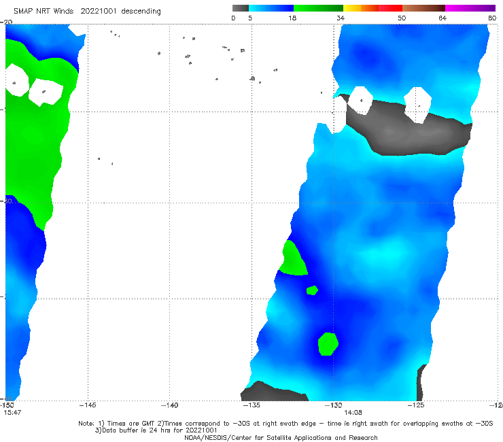This screenshot has width=503, height=442.
Task: Click the colorbar label '34'
Action: 341,18
